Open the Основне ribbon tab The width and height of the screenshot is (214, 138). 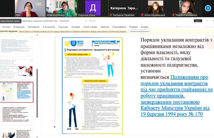pos(6,27)
